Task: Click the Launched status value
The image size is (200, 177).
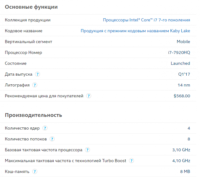Action: pos(180,63)
